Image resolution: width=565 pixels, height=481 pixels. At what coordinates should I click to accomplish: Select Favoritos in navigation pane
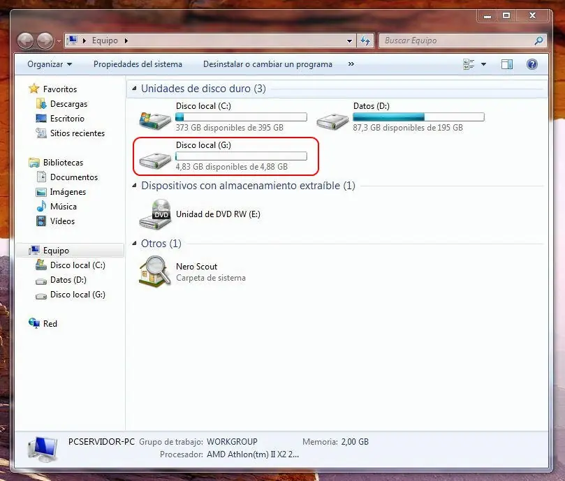click(60, 89)
